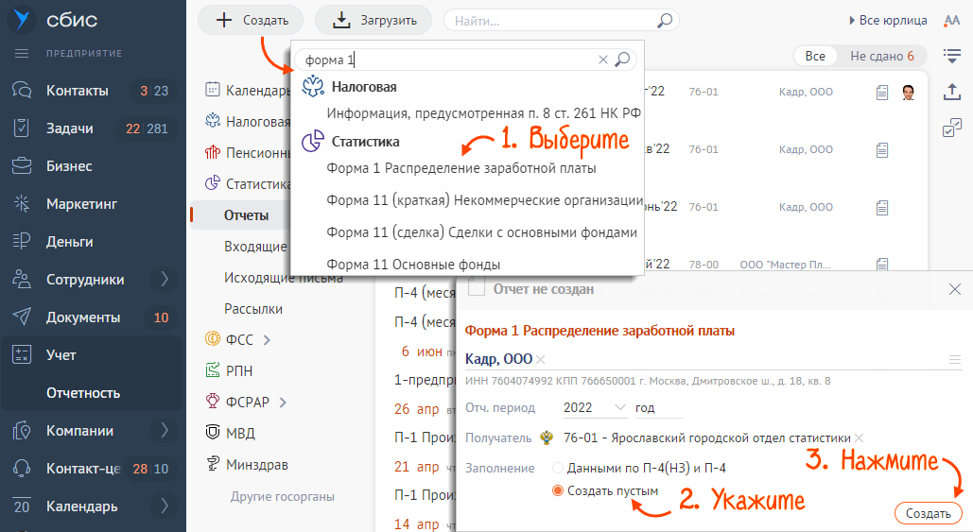Viewport: 973px width, 532px height.
Task: Click the СБИС bird logo
Action: [22, 19]
